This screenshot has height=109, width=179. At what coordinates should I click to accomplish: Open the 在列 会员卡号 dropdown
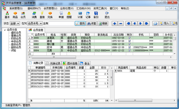point(35,23)
